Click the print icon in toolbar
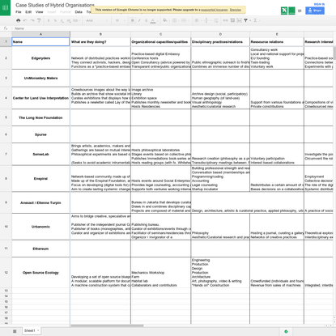Screen dimensions: 336x336 click(19, 20)
